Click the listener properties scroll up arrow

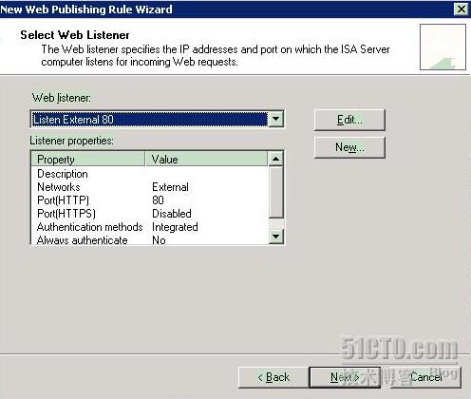[275, 159]
